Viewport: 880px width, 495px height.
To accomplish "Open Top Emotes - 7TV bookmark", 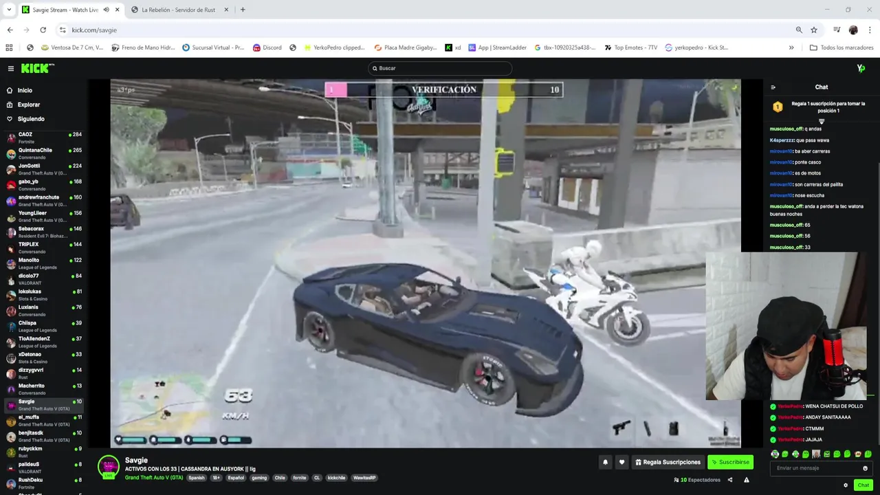I will [x=630, y=47].
